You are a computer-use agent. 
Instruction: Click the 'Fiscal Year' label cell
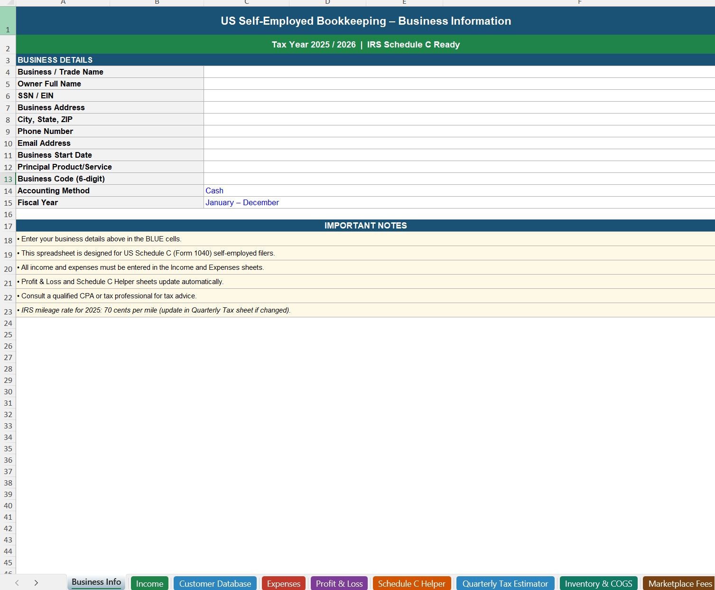coord(110,202)
